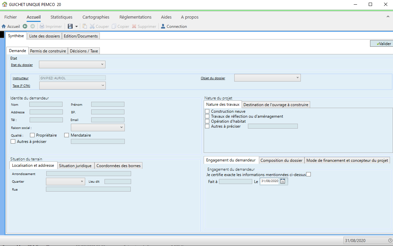Image resolution: width=393 pixels, height=246 pixels.
Task: Click the Connection user icon
Action: coord(163,26)
